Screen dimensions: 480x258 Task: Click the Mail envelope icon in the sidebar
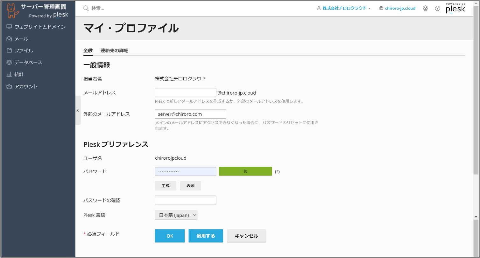pyautogui.click(x=9, y=39)
